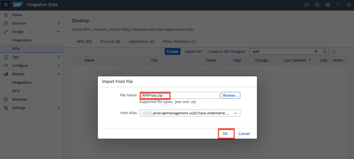Click the Monitor bar chart icon
Image resolution: width=354 pixels, height=159 pixels.
pos(6,74)
